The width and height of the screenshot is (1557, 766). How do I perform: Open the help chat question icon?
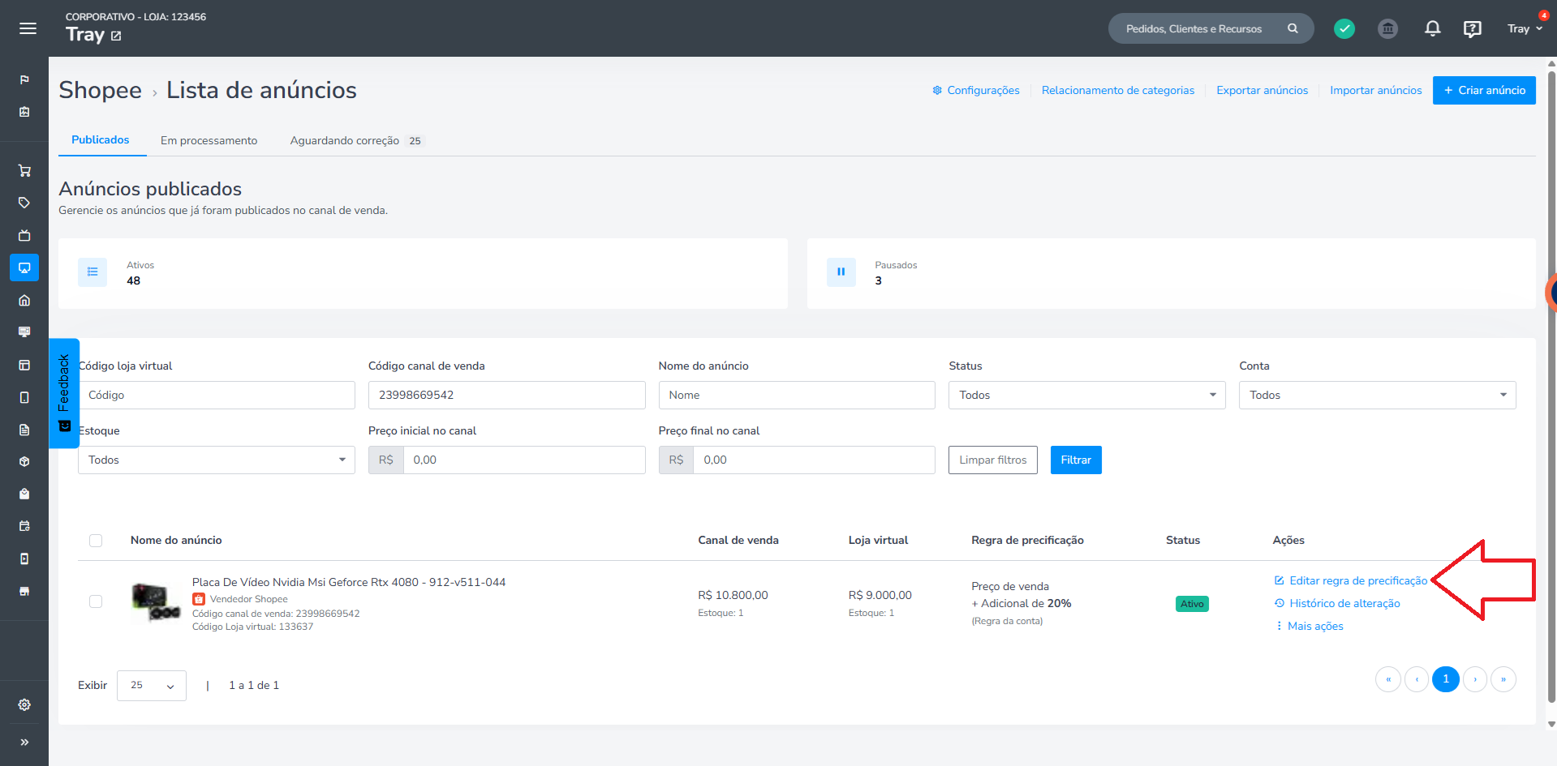click(x=1472, y=29)
